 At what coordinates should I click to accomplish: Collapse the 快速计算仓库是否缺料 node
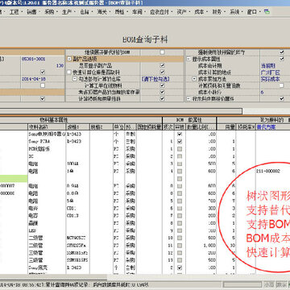pos(69,72)
